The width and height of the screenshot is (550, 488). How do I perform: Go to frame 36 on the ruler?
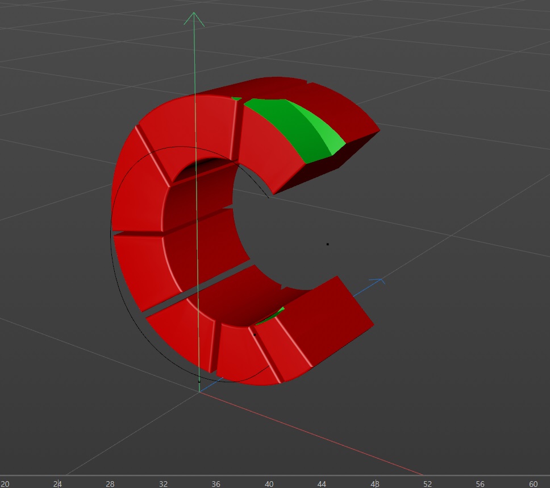(x=216, y=483)
